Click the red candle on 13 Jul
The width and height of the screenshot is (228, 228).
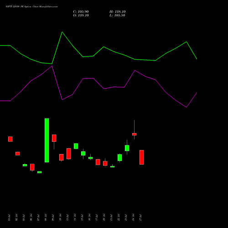point(69,154)
